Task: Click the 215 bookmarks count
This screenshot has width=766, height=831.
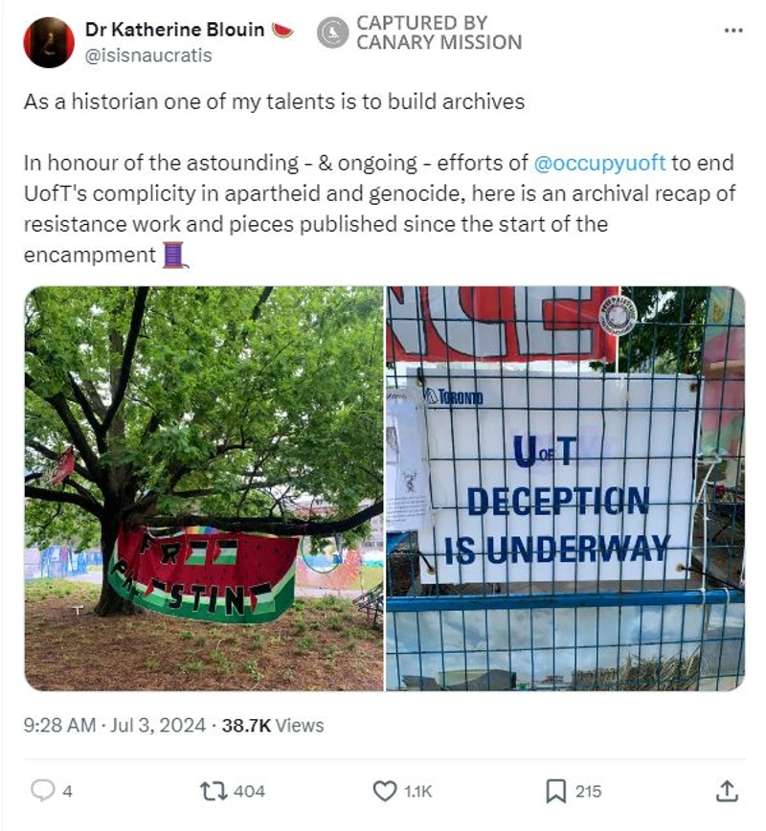Action: pos(589,791)
